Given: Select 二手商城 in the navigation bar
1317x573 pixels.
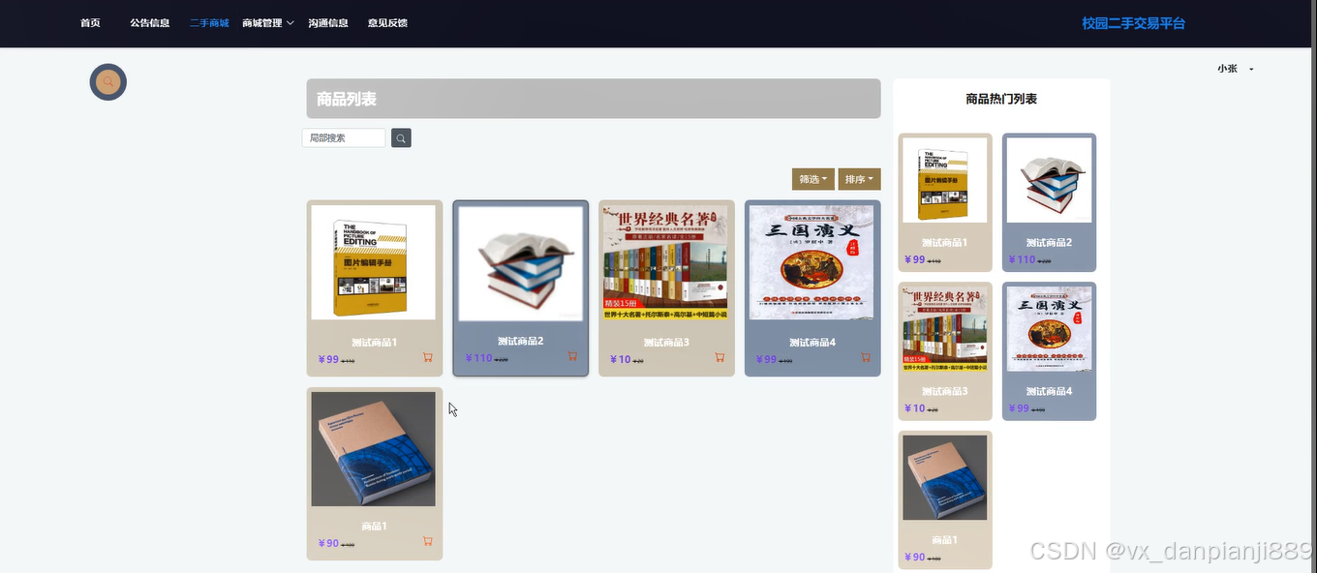Looking at the screenshot, I should (x=209, y=23).
